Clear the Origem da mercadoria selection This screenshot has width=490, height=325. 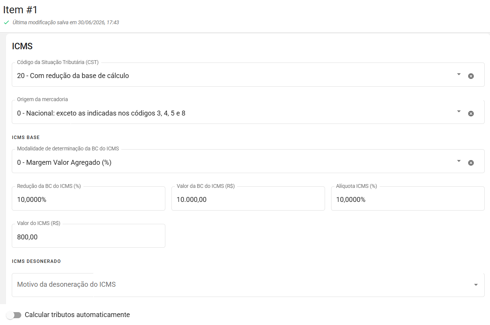pos(471,113)
